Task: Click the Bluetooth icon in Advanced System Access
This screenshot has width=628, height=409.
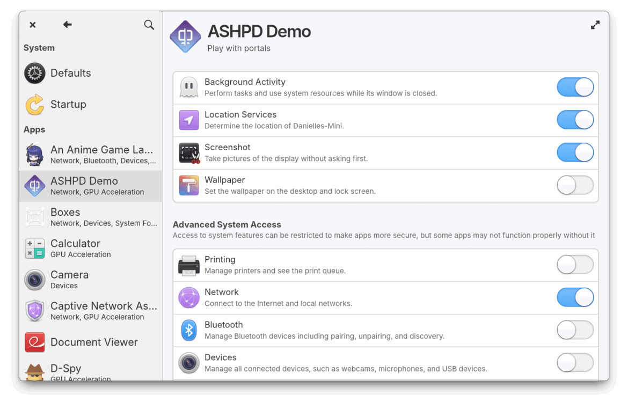Action: (x=188, y=330)
